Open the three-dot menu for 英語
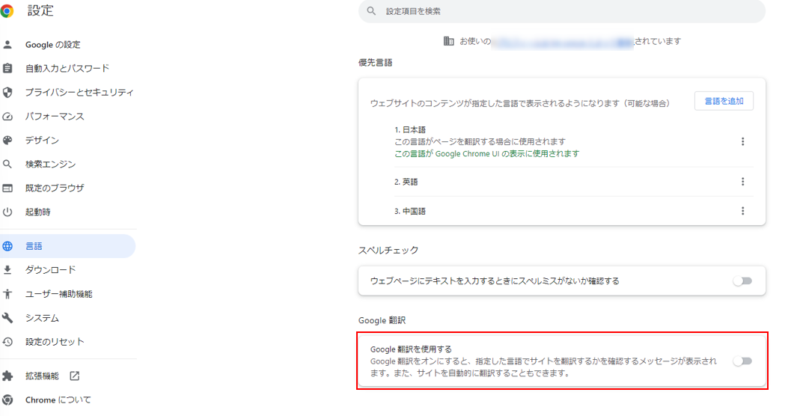Image resolution: width=794 pixels, height=416 pixels. pyautogui.click(x=743, y=182)
